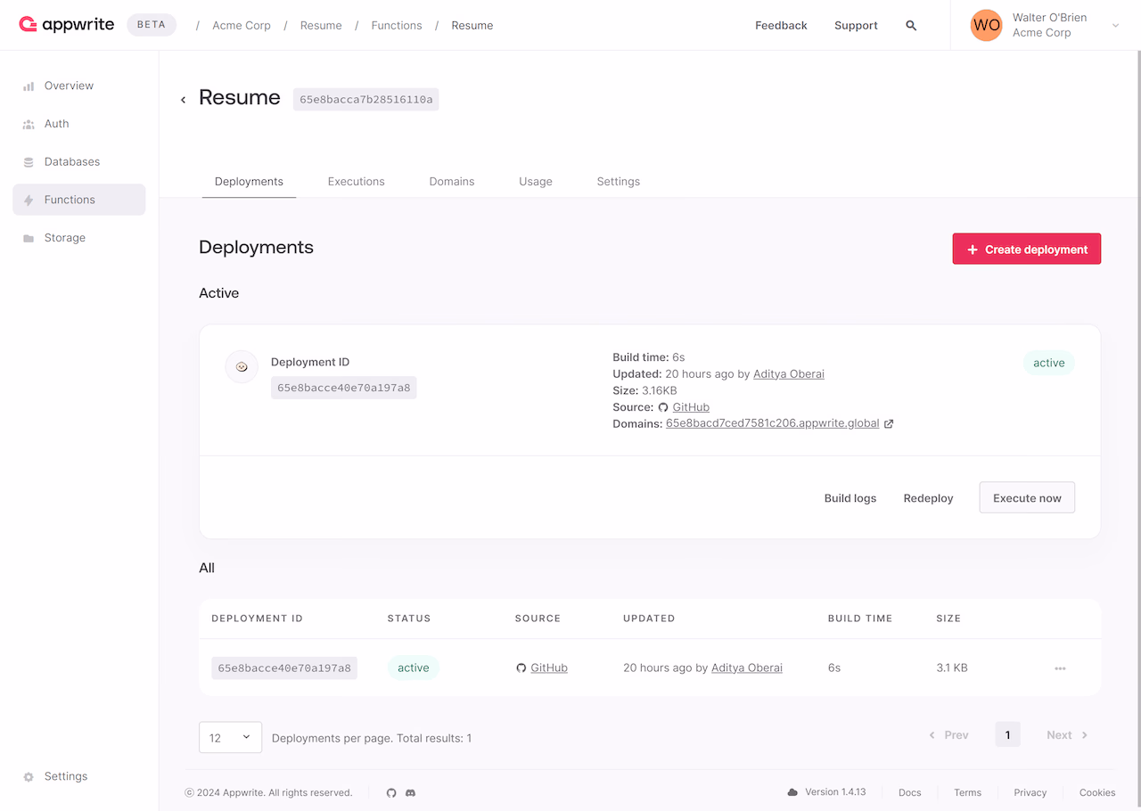Open Aditya Oberai link in the table row

point(747,668)
